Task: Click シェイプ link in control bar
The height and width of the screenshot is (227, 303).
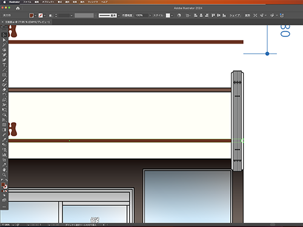Action: [x=235, y=15]
